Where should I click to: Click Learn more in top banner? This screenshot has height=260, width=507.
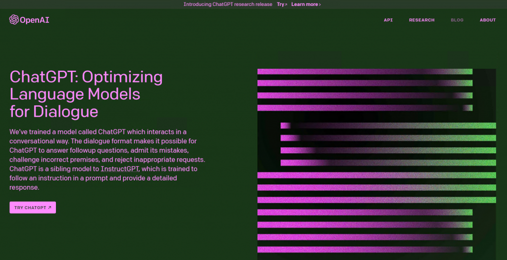[306, 4]
